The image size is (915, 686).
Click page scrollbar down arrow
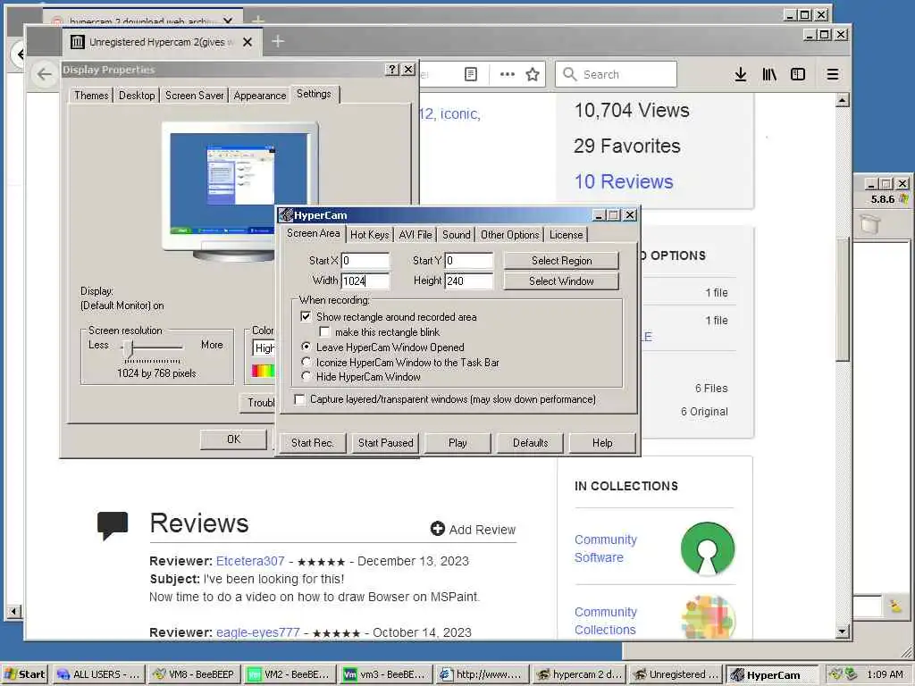pyautogui.click(x=842, y=631)
